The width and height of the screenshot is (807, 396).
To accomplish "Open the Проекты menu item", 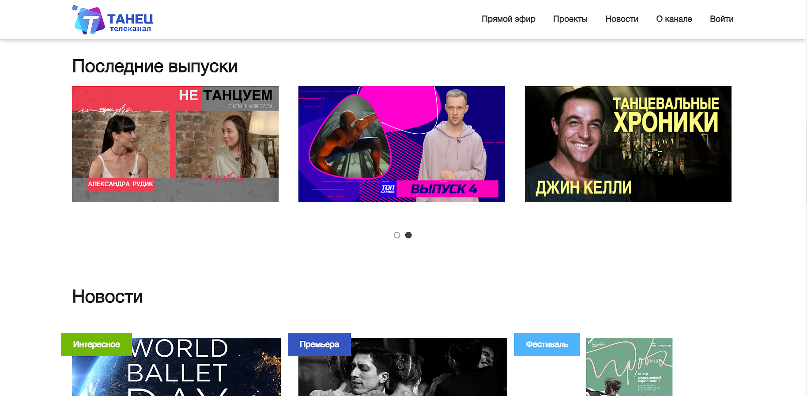I will pos(570,19).
